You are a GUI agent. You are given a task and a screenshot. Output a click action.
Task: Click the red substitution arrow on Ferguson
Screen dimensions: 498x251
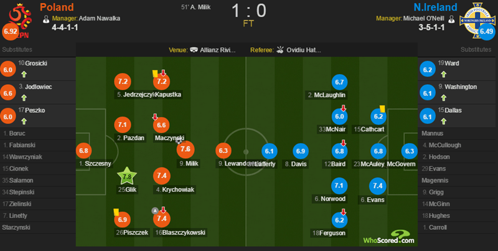tap(343, 211)
